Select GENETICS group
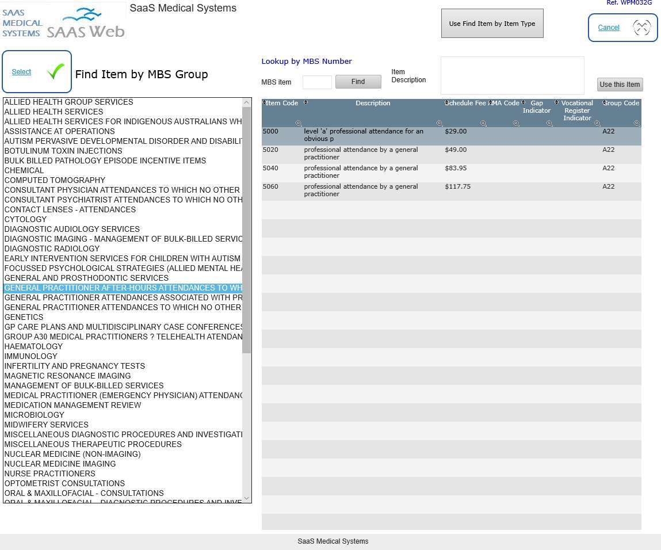 [x=123, y=317]
